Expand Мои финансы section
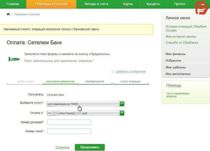210x151 pixels. pos(176,54)
